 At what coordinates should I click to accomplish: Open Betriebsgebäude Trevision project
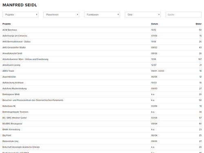tap(15, 112)
